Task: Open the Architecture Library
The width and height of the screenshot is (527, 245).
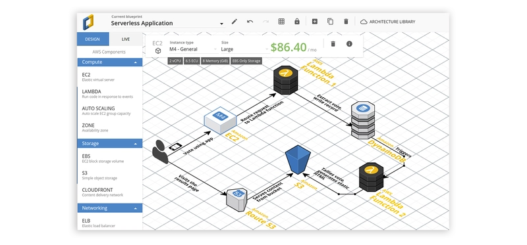Action: [x=387, y=22]
